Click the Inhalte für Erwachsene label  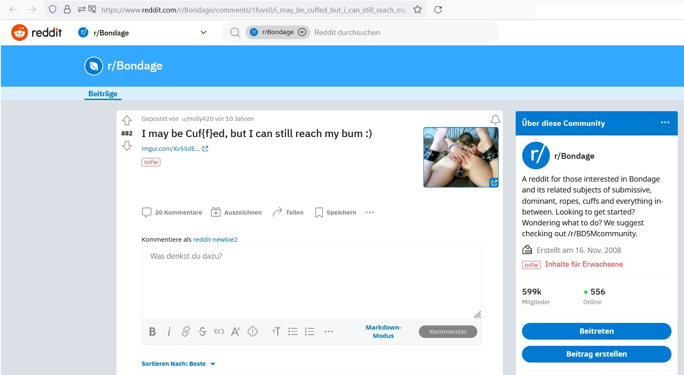[584, 264]
